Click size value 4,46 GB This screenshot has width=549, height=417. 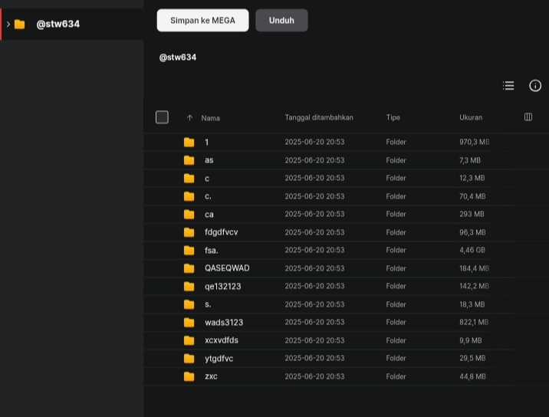(472, 251)
